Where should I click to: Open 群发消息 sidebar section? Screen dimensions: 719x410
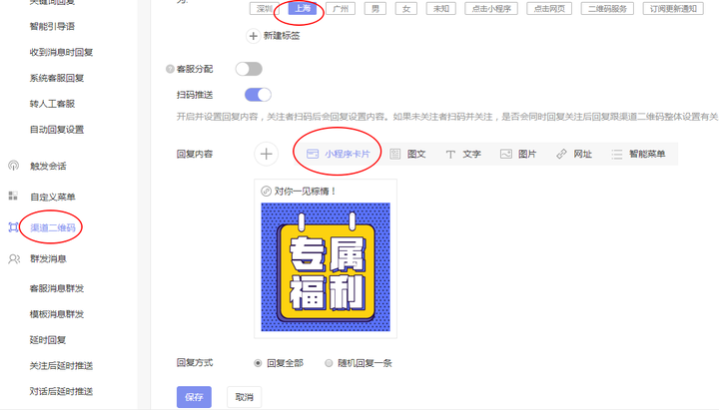(48, 258)
